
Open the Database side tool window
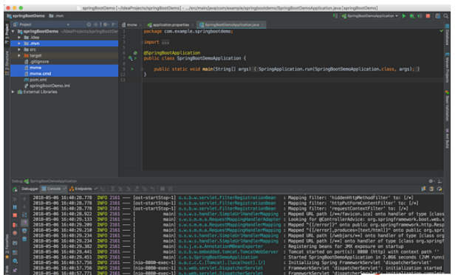tap(447, 35)
